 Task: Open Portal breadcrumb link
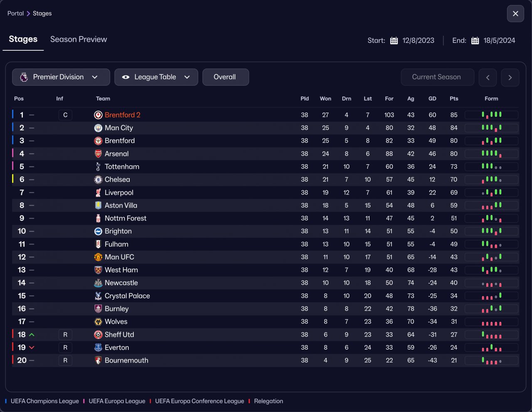15,13
